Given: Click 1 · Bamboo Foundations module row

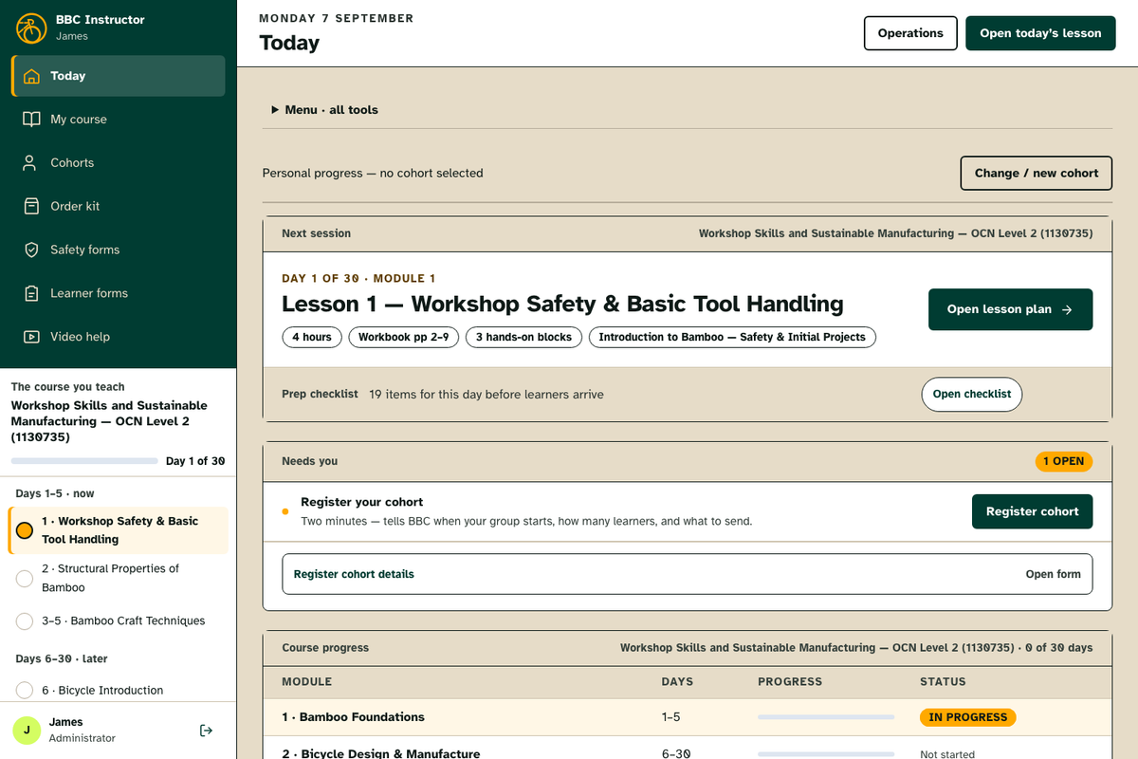Looking at the screenshot, I should pos(688,717).
